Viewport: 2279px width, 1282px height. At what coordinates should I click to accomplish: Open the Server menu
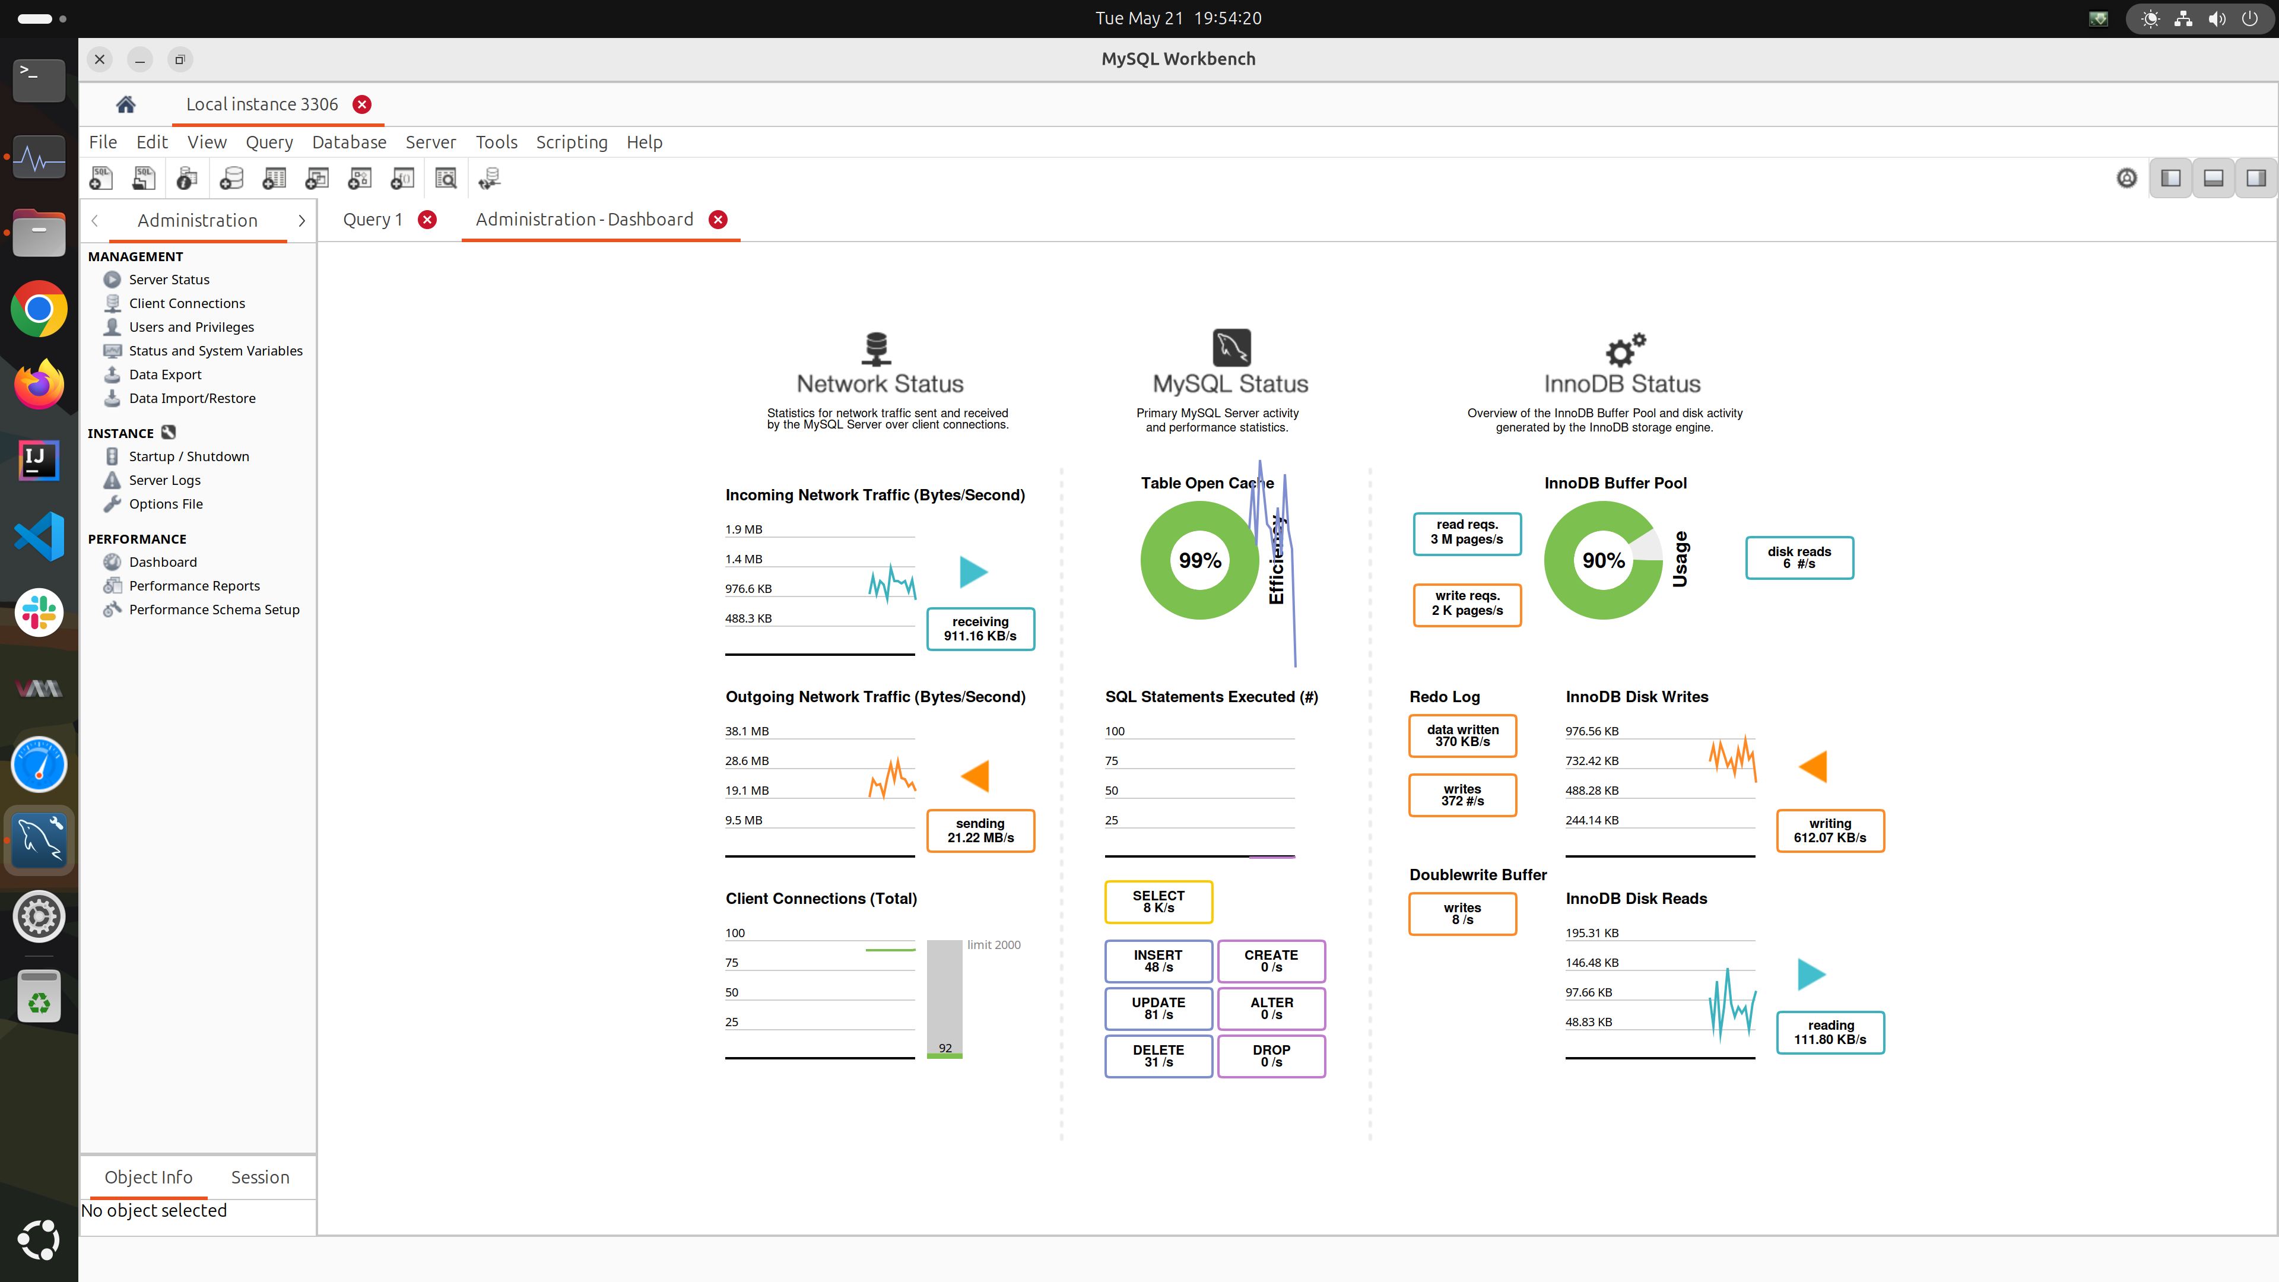pyautogui.click(x=430, y=142)
